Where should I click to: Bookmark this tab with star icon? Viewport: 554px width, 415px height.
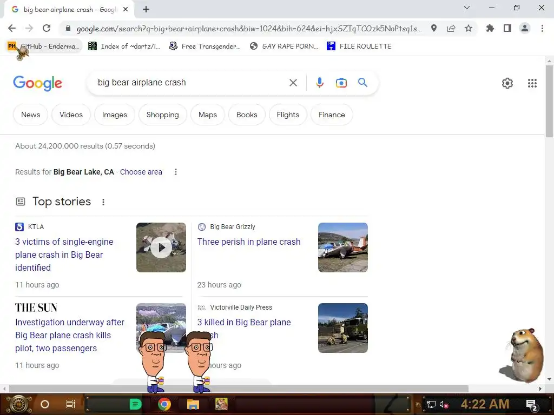tap(469, 28)
